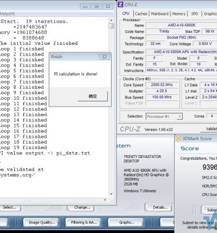Switch to the Caches tab in CPU-Z
Image resolution: width=217 pixels, height=233 pixels.
coord(141,14)
